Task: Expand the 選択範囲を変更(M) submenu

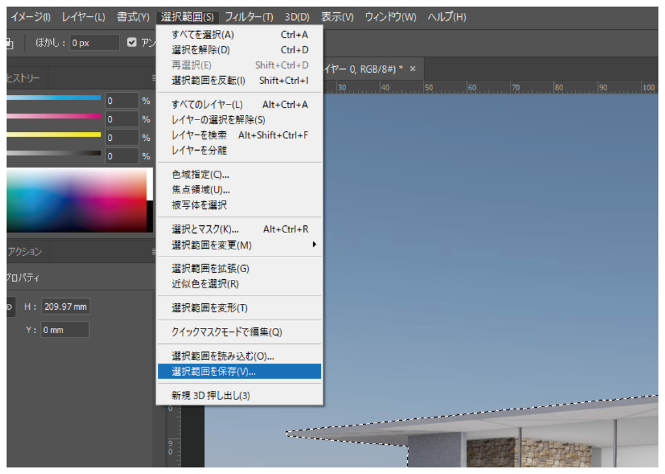Action: [x=240, y=245]
